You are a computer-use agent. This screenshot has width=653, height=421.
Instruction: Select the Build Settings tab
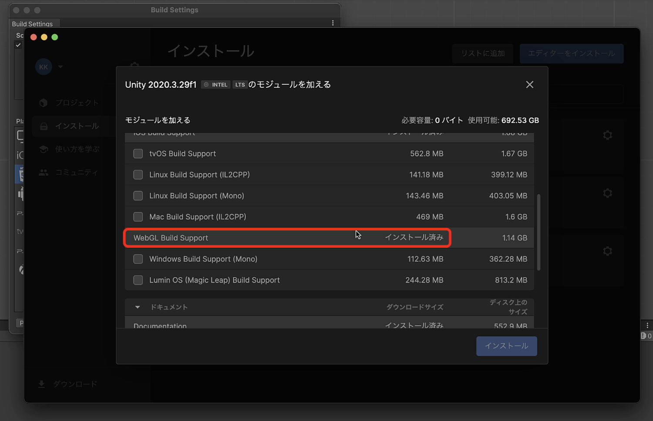(33, 24)
